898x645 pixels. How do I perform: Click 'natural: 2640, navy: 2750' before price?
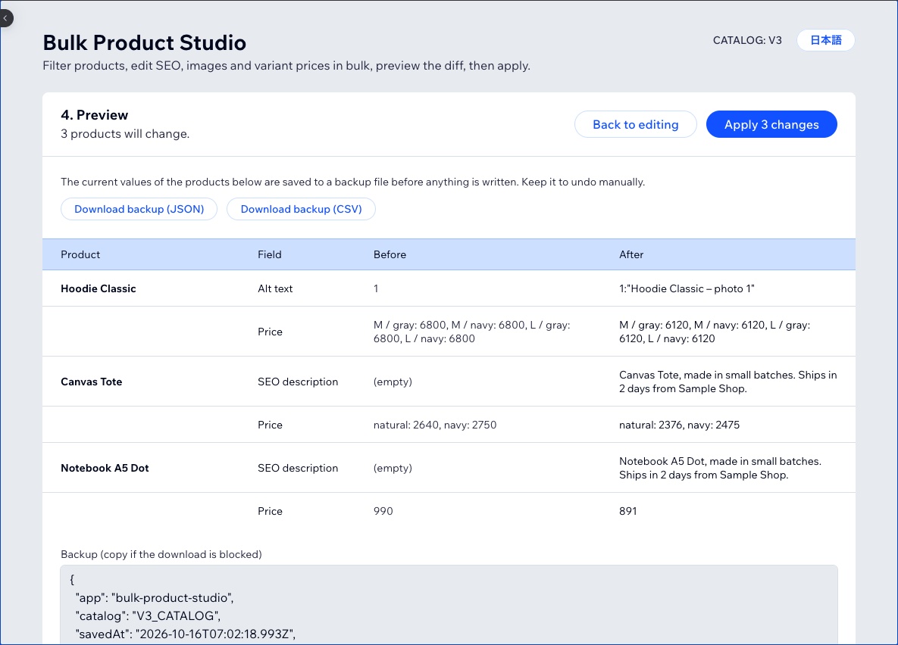click(435, 425)
